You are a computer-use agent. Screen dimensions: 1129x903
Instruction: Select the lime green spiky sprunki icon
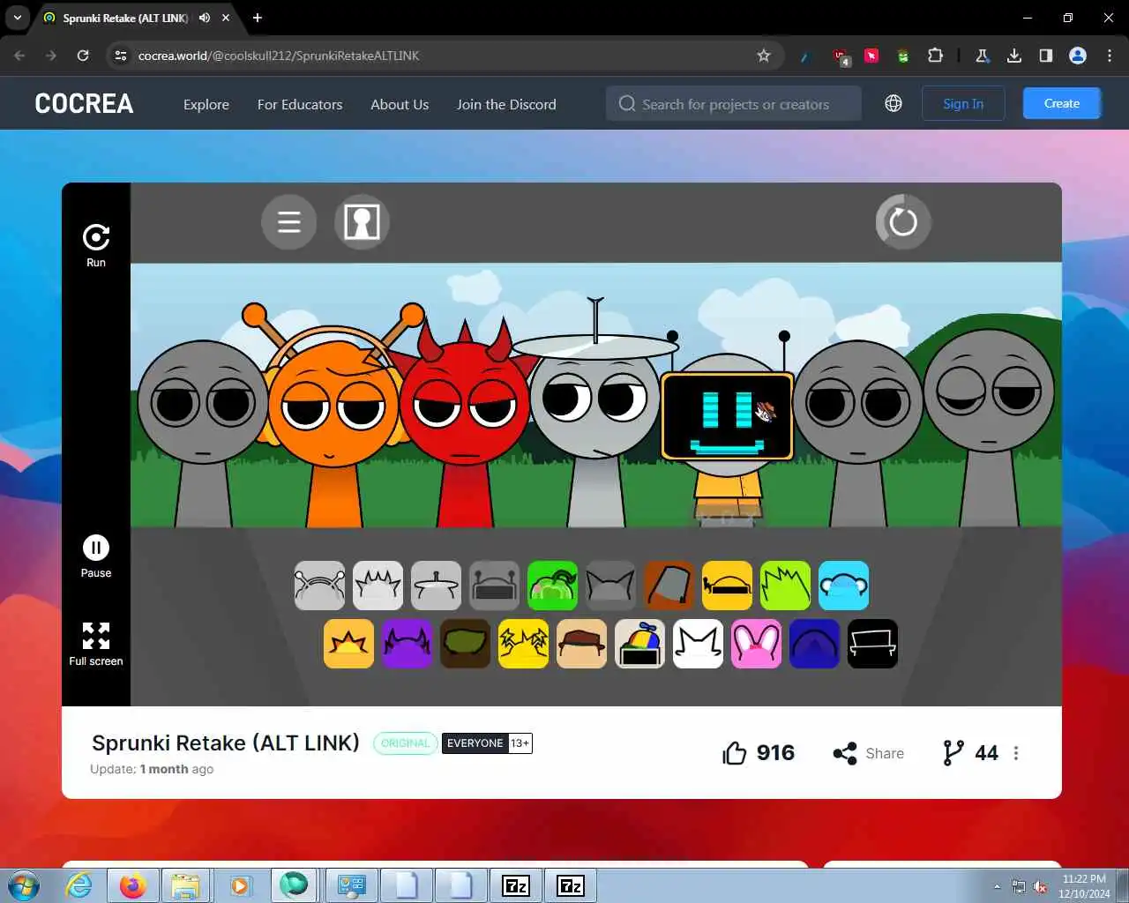pos(785,586)
